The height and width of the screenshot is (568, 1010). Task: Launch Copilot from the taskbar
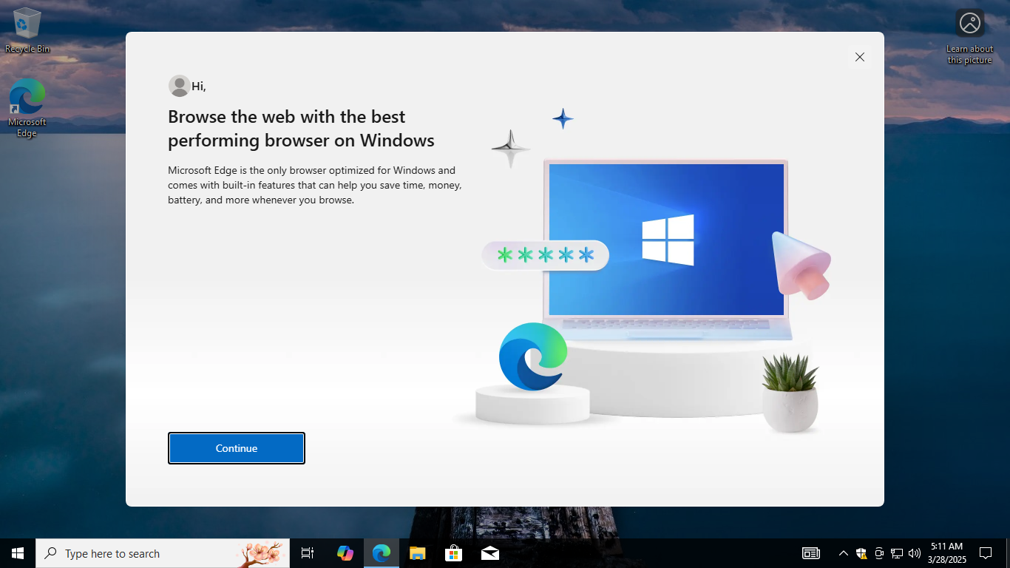(345, 553)
